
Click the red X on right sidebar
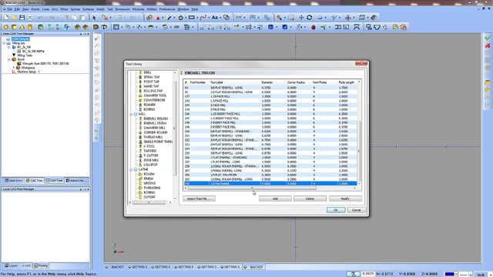tap(488, 46)
